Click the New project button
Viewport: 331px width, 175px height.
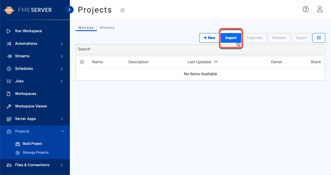(x=209, y=38)
